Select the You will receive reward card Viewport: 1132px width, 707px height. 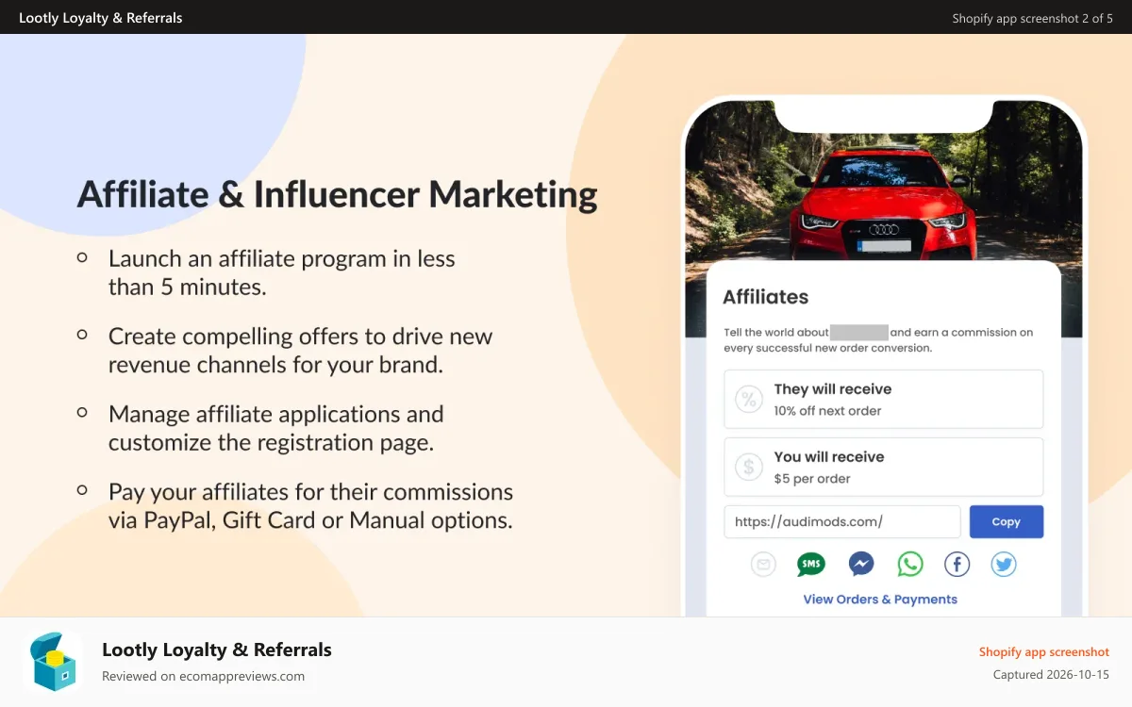coord(884,467)
